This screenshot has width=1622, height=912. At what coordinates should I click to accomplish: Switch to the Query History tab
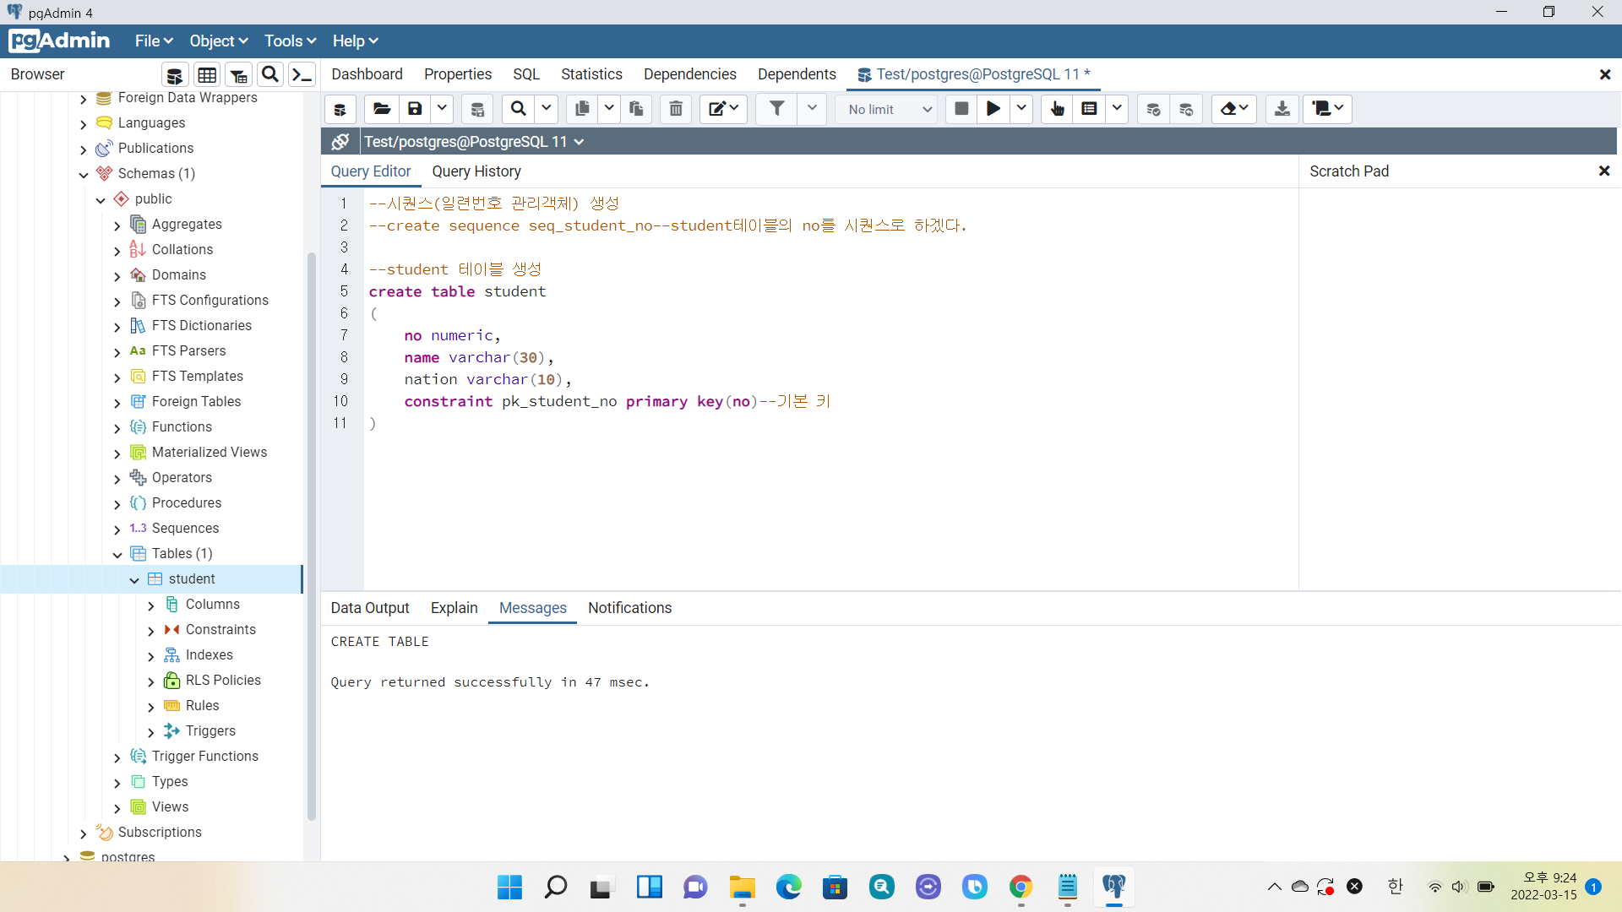pos(476,171)
